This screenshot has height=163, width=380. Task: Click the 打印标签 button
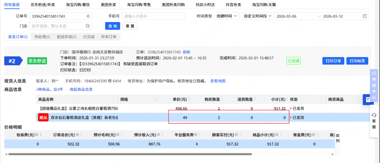point(357,61)
